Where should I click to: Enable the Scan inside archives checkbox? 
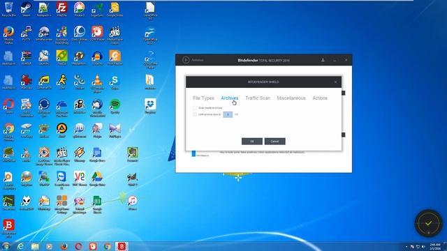pos(195,108)
